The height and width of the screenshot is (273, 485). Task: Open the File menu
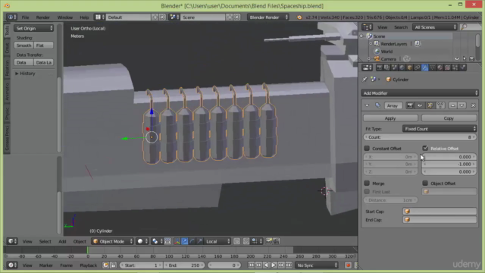click(25, 17)
